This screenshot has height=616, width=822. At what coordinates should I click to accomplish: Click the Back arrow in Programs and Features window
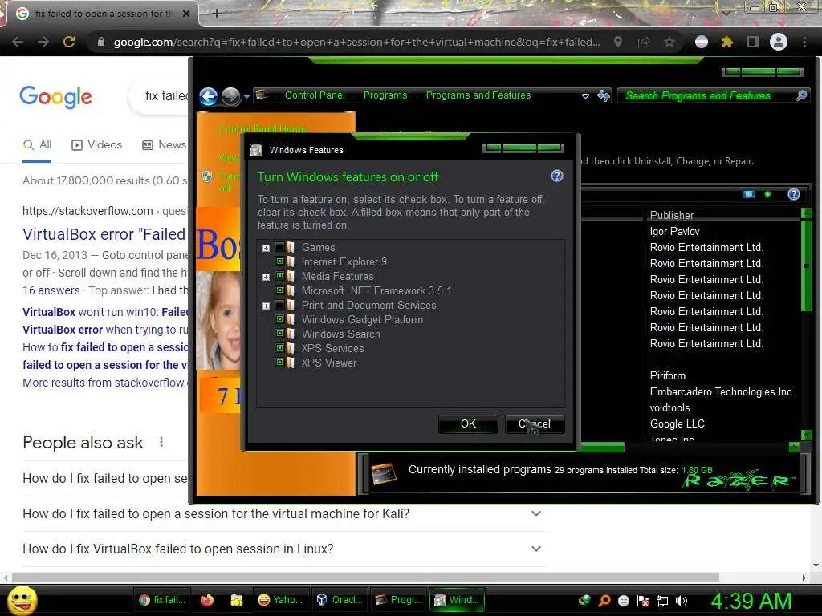[x=209, y=96]
